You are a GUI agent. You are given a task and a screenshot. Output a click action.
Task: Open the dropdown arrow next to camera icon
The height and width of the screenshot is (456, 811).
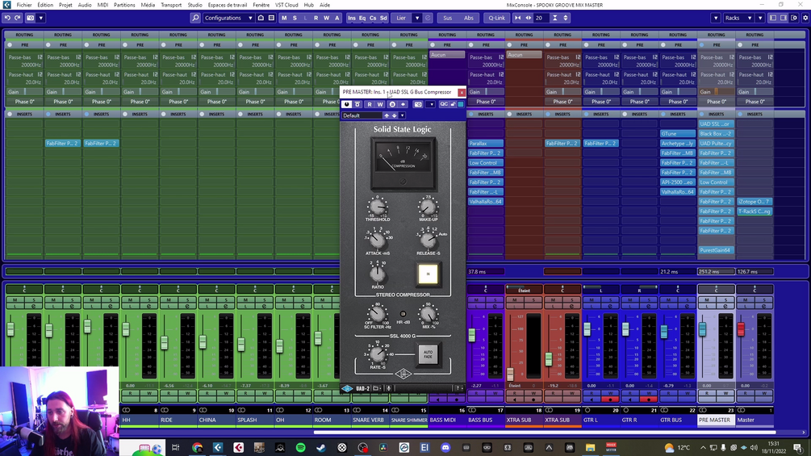[x=41, y=18]
